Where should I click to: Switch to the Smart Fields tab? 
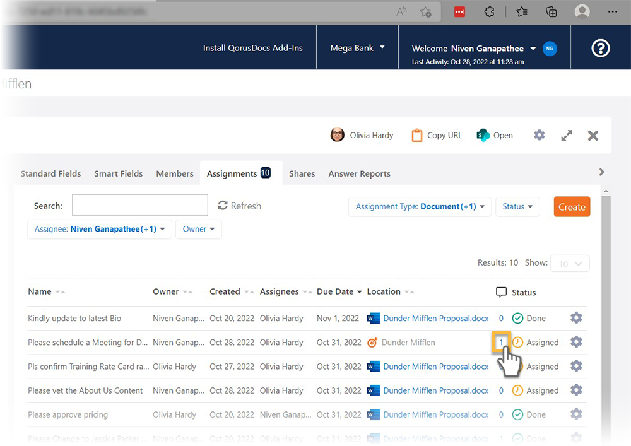(x=119, y=173)
